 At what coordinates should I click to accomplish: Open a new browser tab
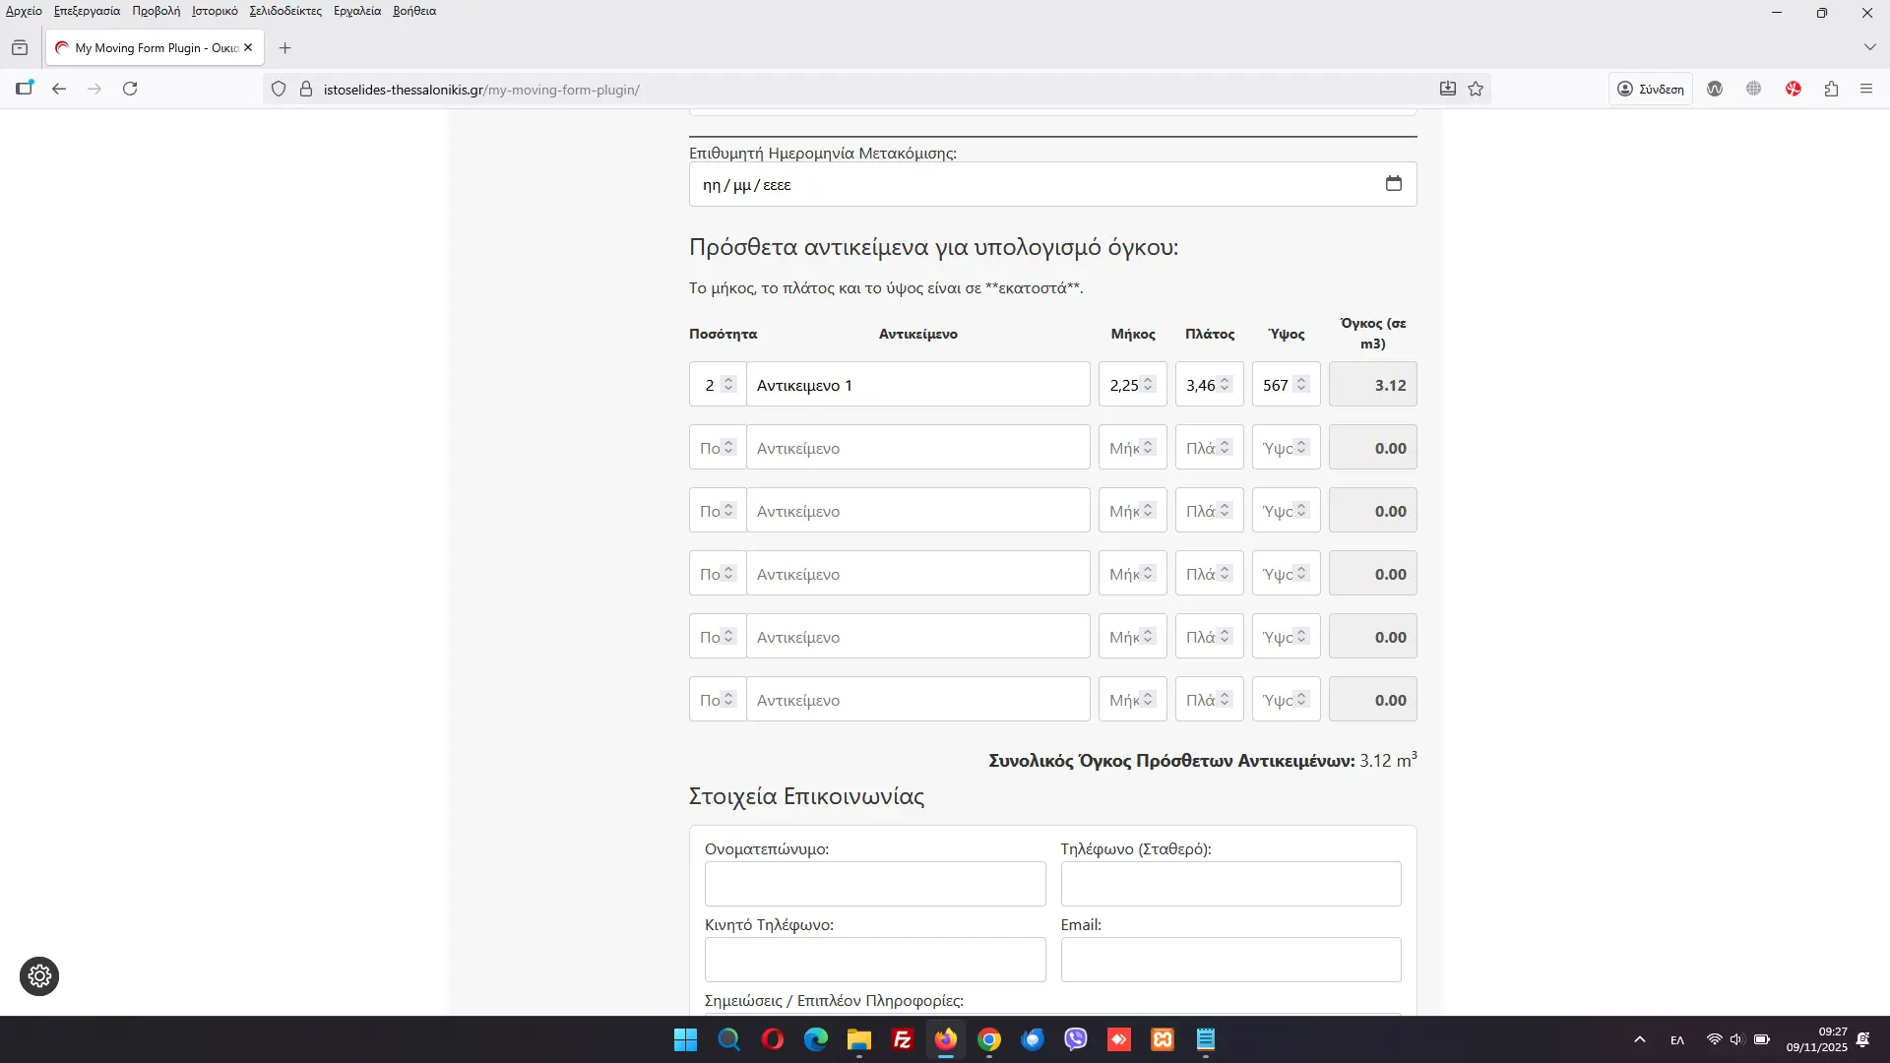point(284,47)
